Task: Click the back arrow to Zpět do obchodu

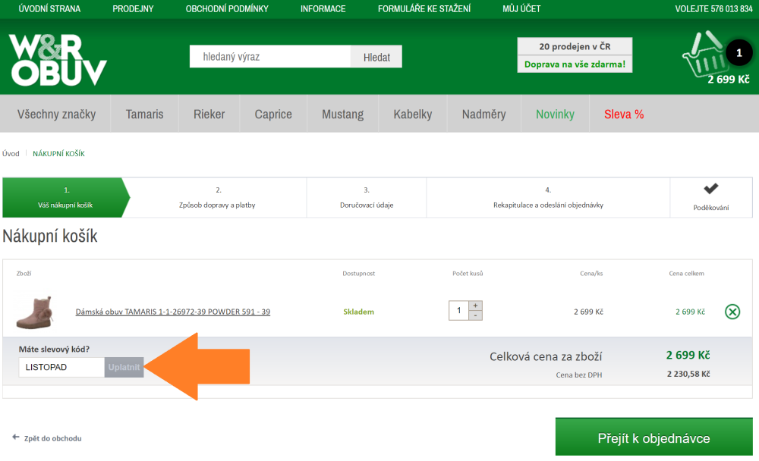Action: click(16, 437)
